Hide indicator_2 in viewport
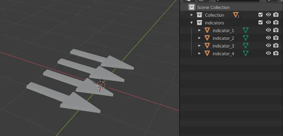This screenshot has height=136, width=283. tap(268, 38)
